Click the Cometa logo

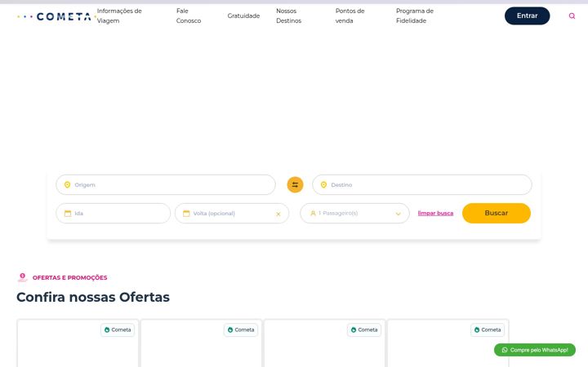click(x=56, y=16)
